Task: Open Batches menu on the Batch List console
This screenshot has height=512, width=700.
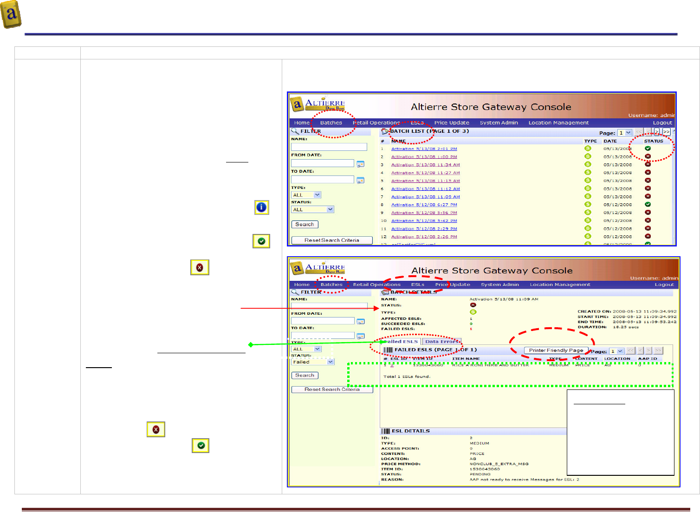Action: 331,123
